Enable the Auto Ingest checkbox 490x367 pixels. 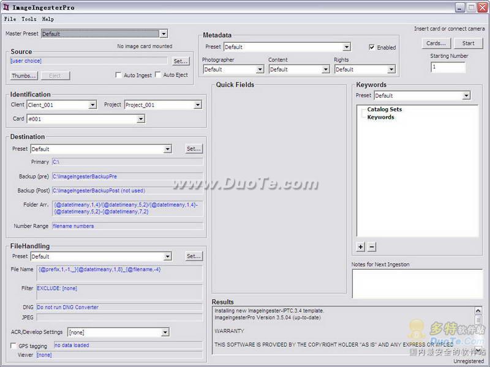[118, 75]
